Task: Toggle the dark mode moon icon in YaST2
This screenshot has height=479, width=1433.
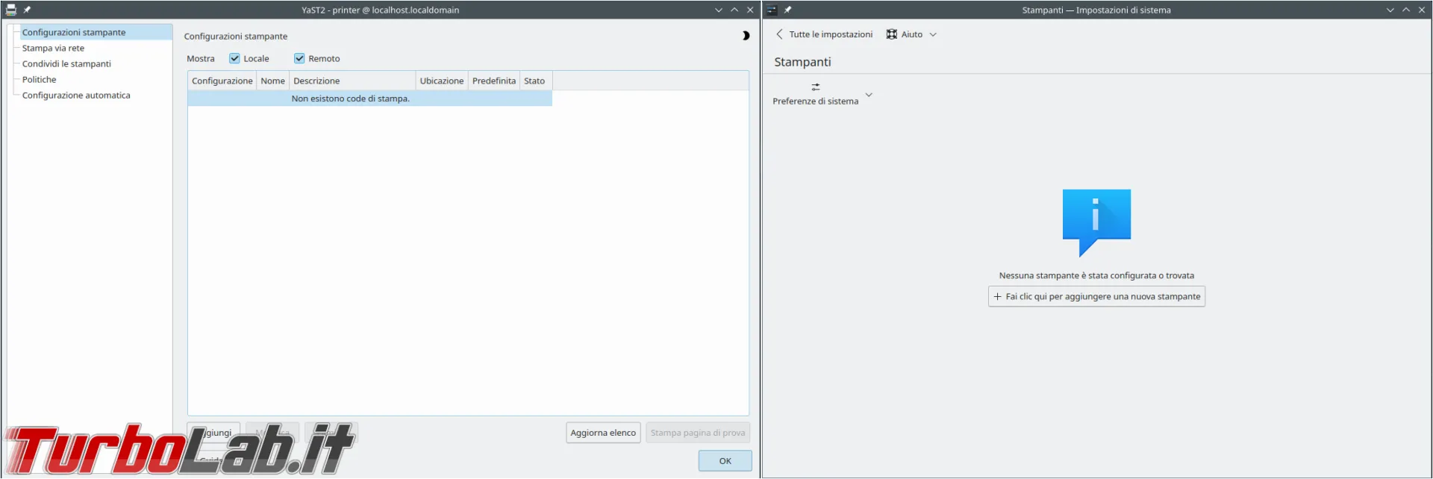Action: (x=745, y=36)
